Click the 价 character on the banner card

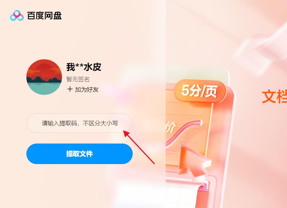pos(170,127)
